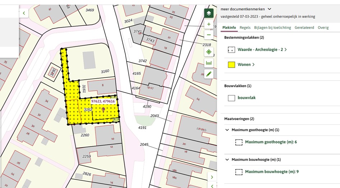
Task: Center map on my current location
Action: point(209,52)
